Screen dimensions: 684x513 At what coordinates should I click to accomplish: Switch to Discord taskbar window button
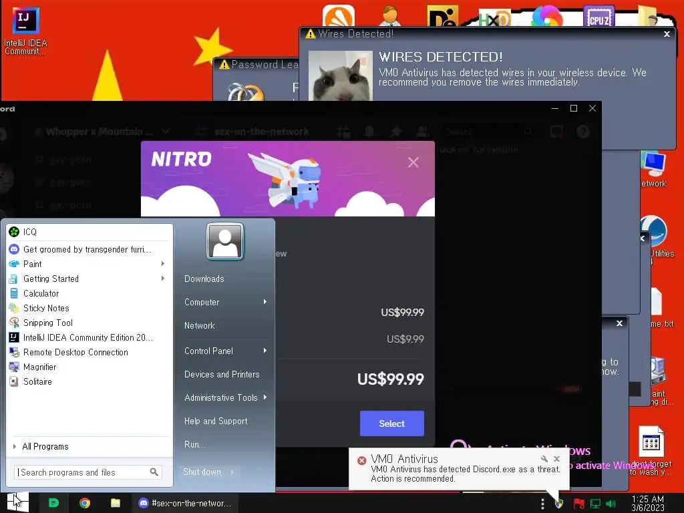[186, 503]
